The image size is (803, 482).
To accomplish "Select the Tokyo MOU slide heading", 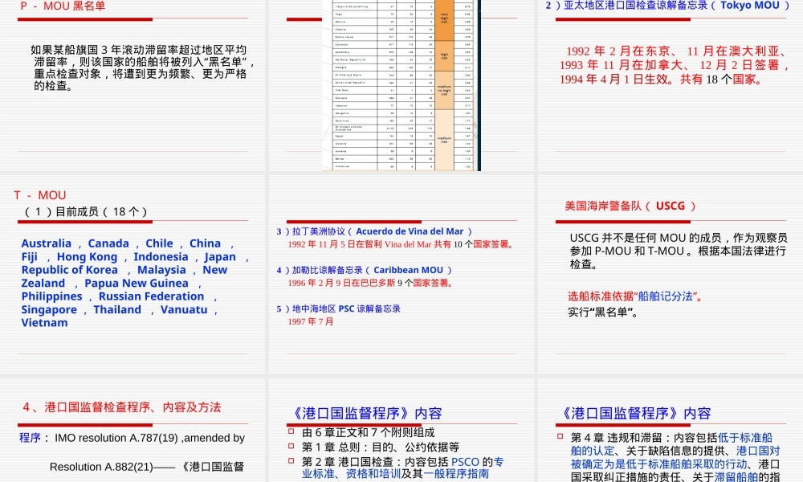I will tap(668, 6).
